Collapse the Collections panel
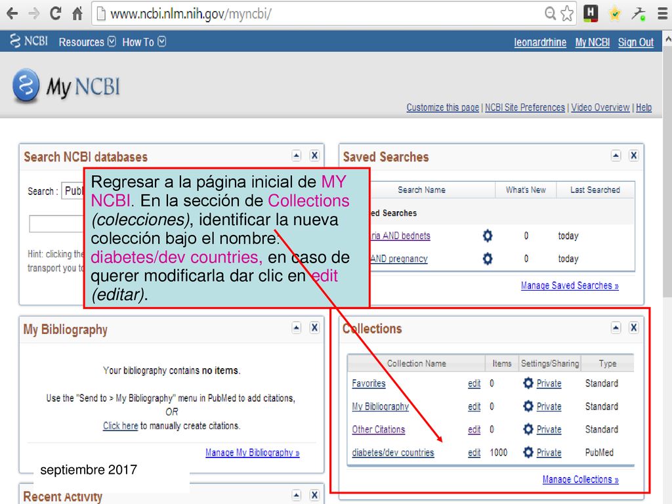This screenshot has height=504, width=672. 616,328
